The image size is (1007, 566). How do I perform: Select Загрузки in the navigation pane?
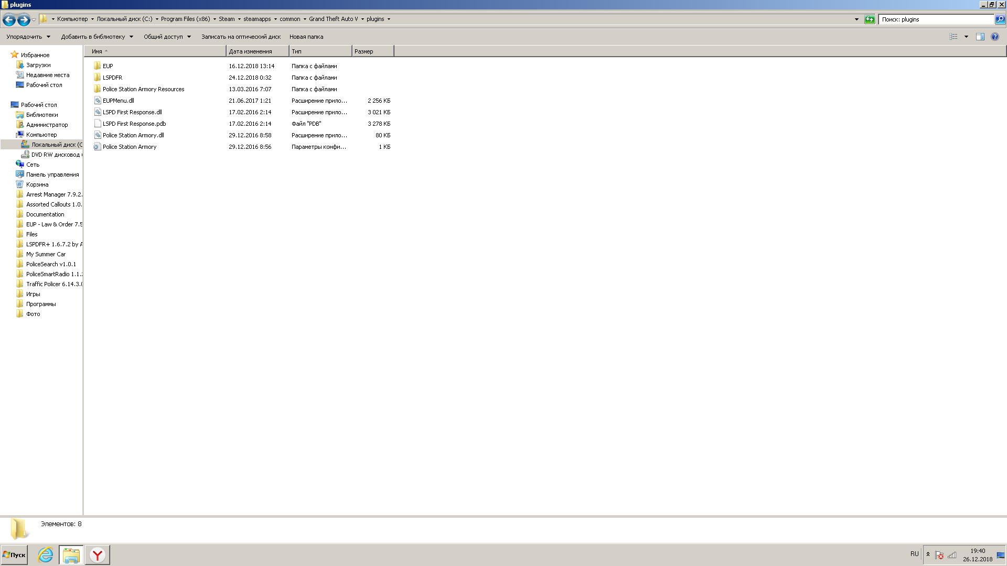38,65
